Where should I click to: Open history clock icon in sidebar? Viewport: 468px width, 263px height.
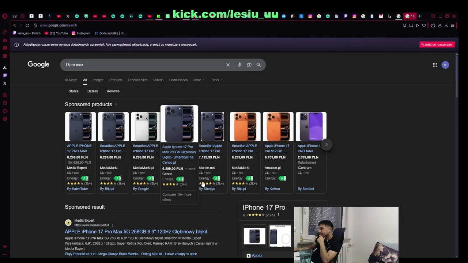(x=5, y=103)
